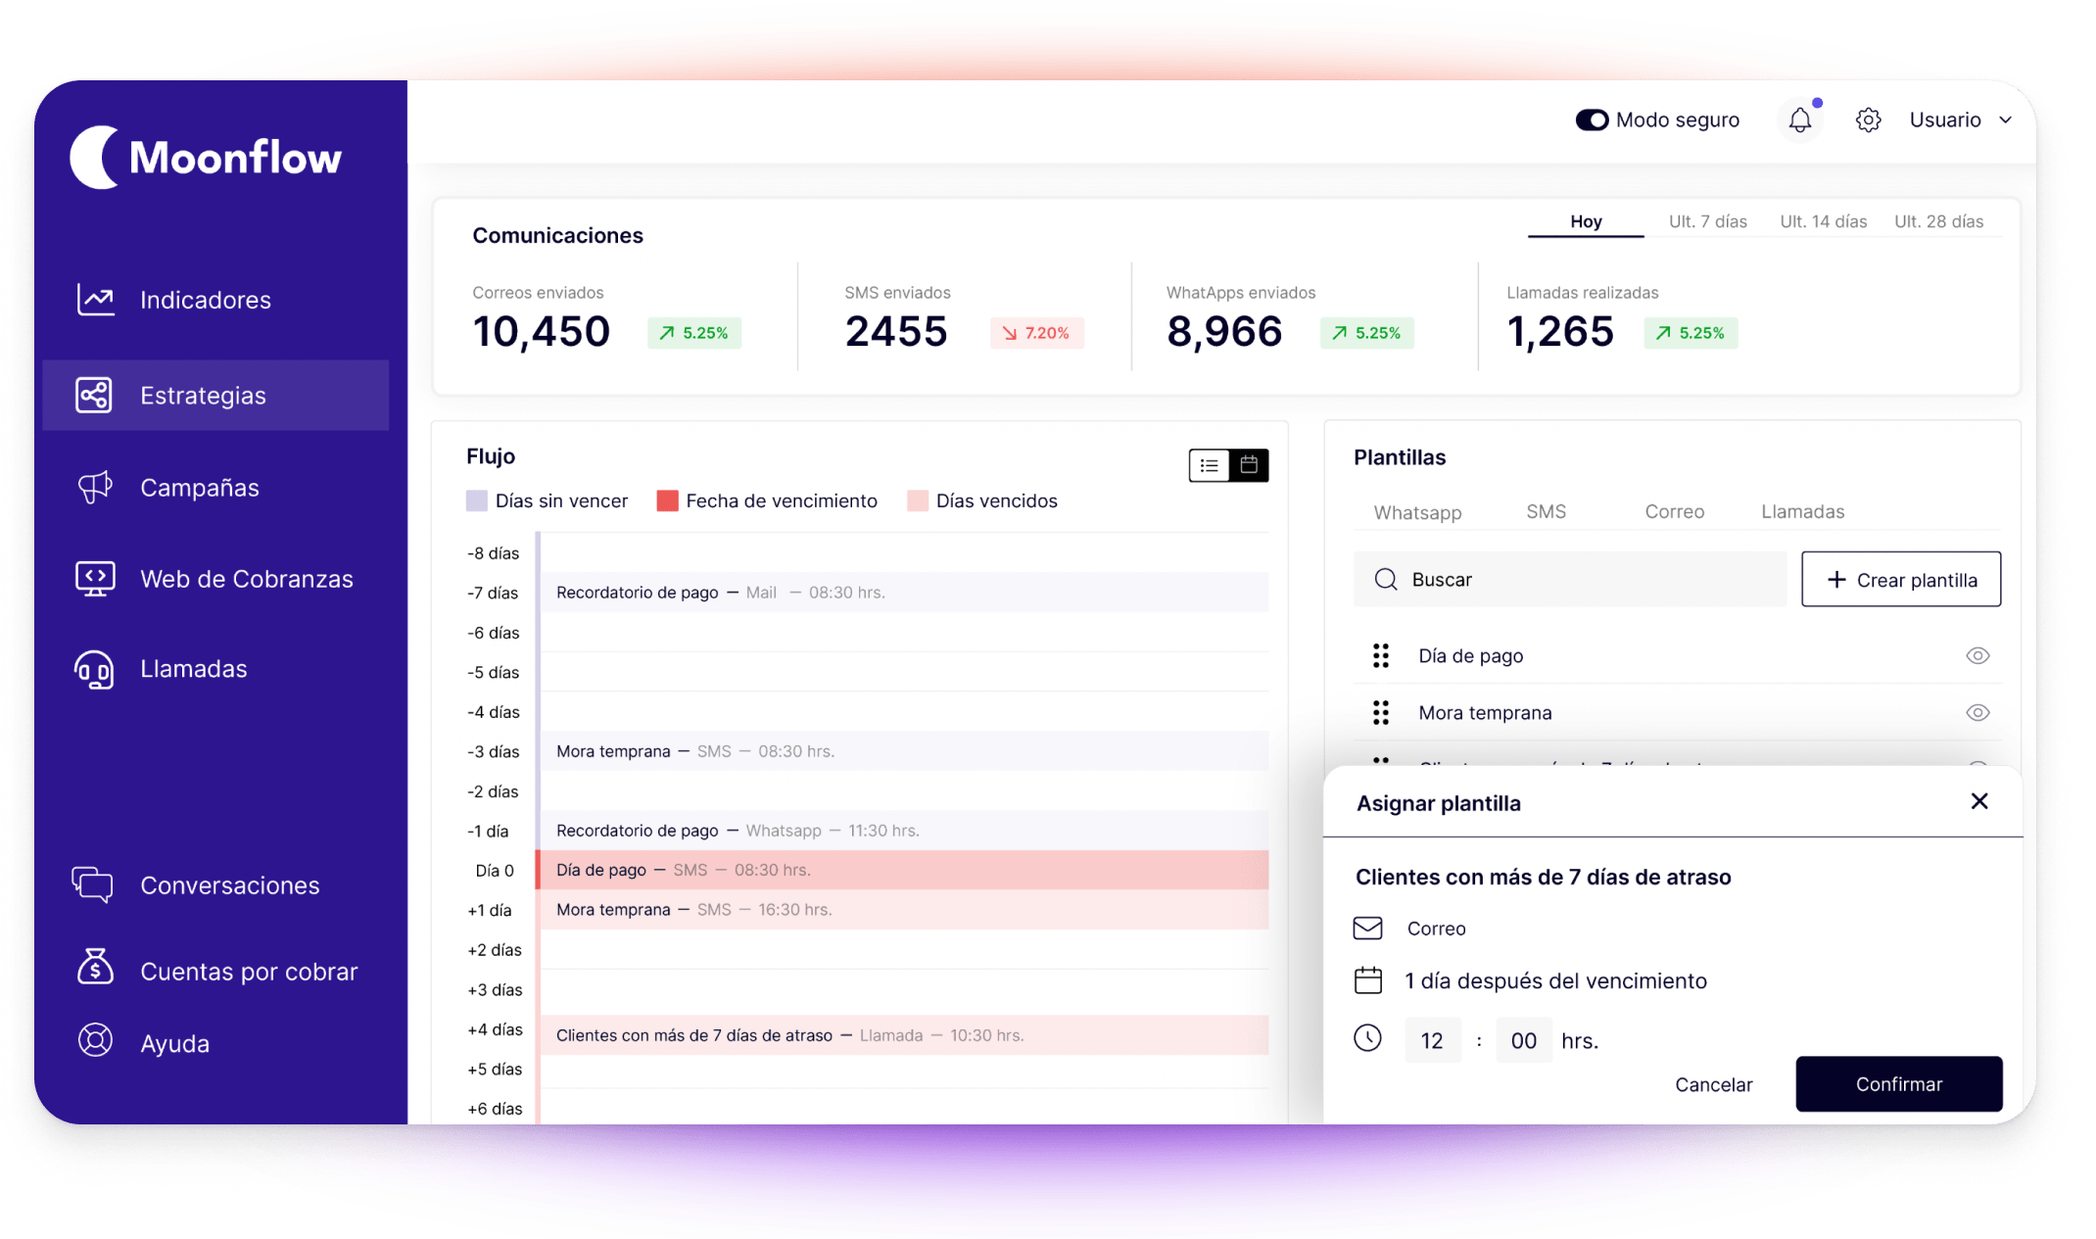Switch Flujo to list view
Image resolution: width=2096 pixels, height=1239 pixels.
point(1209,465)
